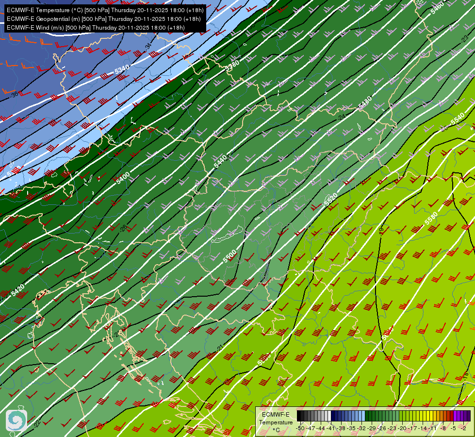This screenshot has width=475, height=437.
Task: Click the swirl logo icon at bottom-left
Action: pyautogui.click(x=16, y=420)
